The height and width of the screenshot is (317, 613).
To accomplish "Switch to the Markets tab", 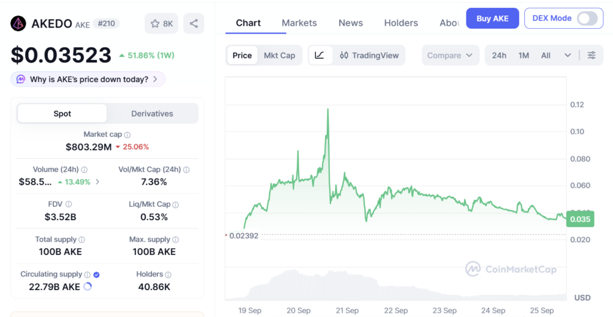I will (x=299, y=23).
